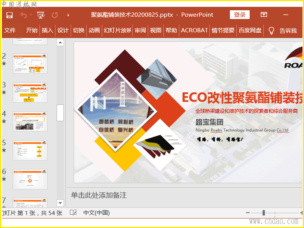The height and width of the screenshot is (228, 304).
Task: Select the pavement layer diagram diamond image
Action: pyautogui.click(x=160, y=145)
